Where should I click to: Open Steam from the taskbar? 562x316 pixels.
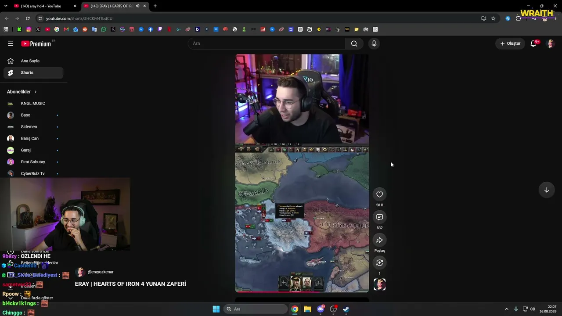pos(346,309)
